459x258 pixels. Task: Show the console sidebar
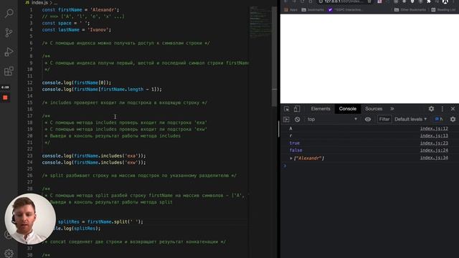(287, 120)
